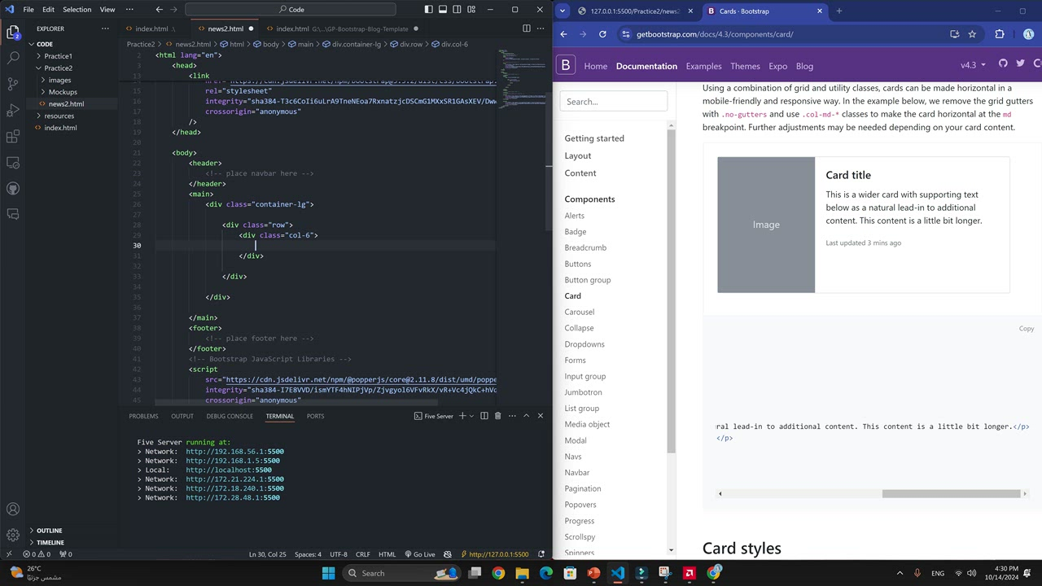Kill terminal with trash icon
This screenshot has width=1042, height=586.
click(x=498, y=416)
